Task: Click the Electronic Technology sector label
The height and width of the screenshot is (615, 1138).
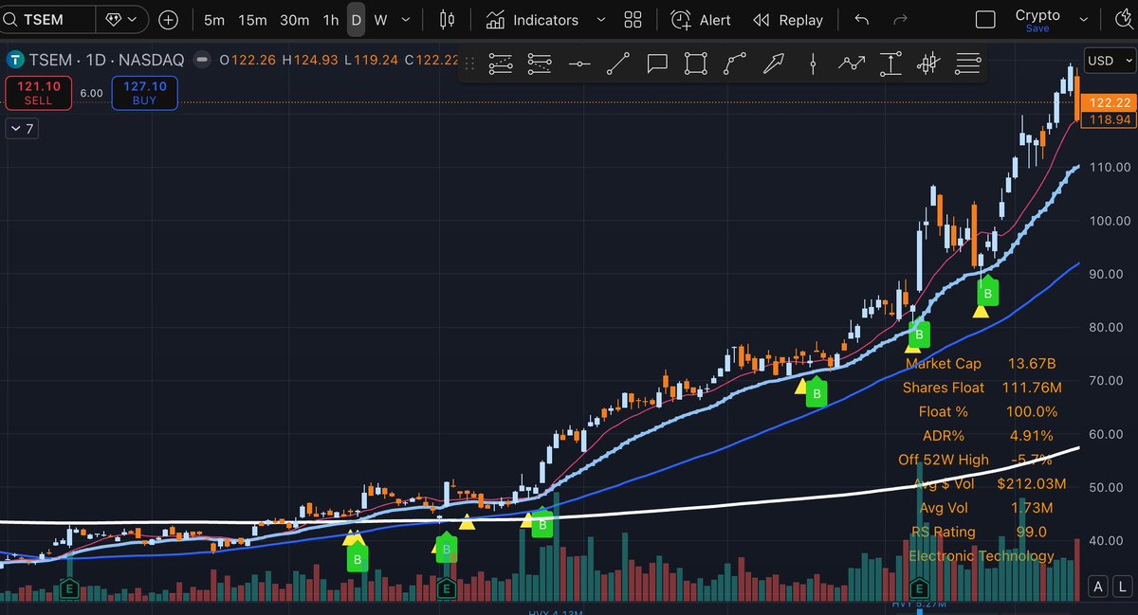Action: click(x=982, y=556)
